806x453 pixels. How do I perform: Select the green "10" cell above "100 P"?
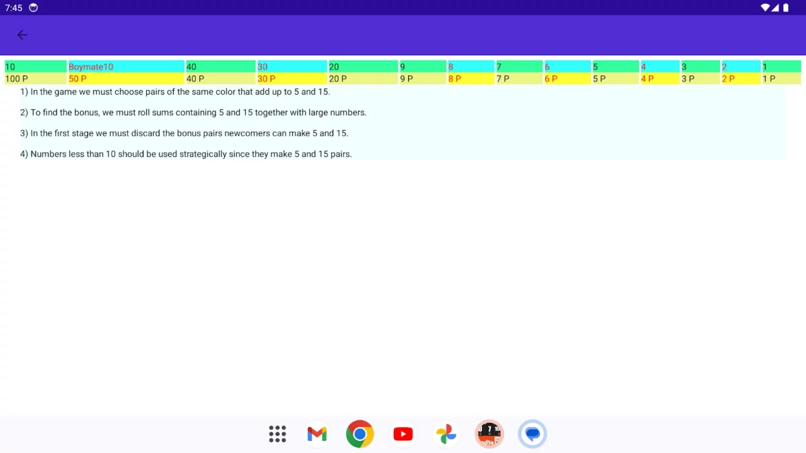click(35, 67)
